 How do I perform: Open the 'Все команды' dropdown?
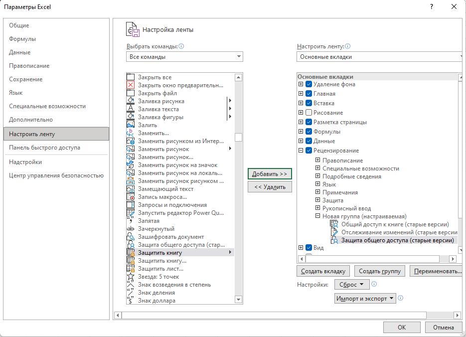pos(184,57)
